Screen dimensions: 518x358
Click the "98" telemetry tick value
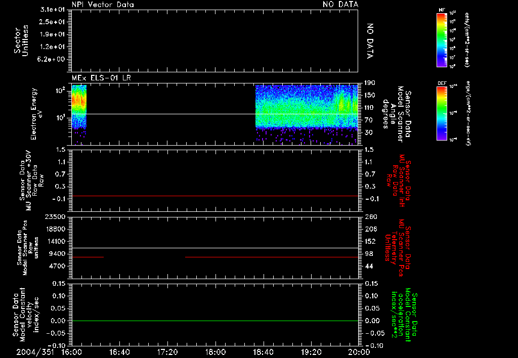[369, 254]
